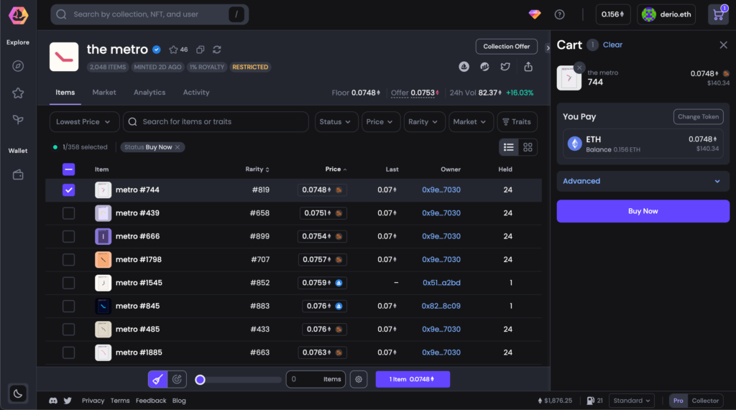
Task: Open the rewards diamond icon in header
Action: tap(535, 14)
